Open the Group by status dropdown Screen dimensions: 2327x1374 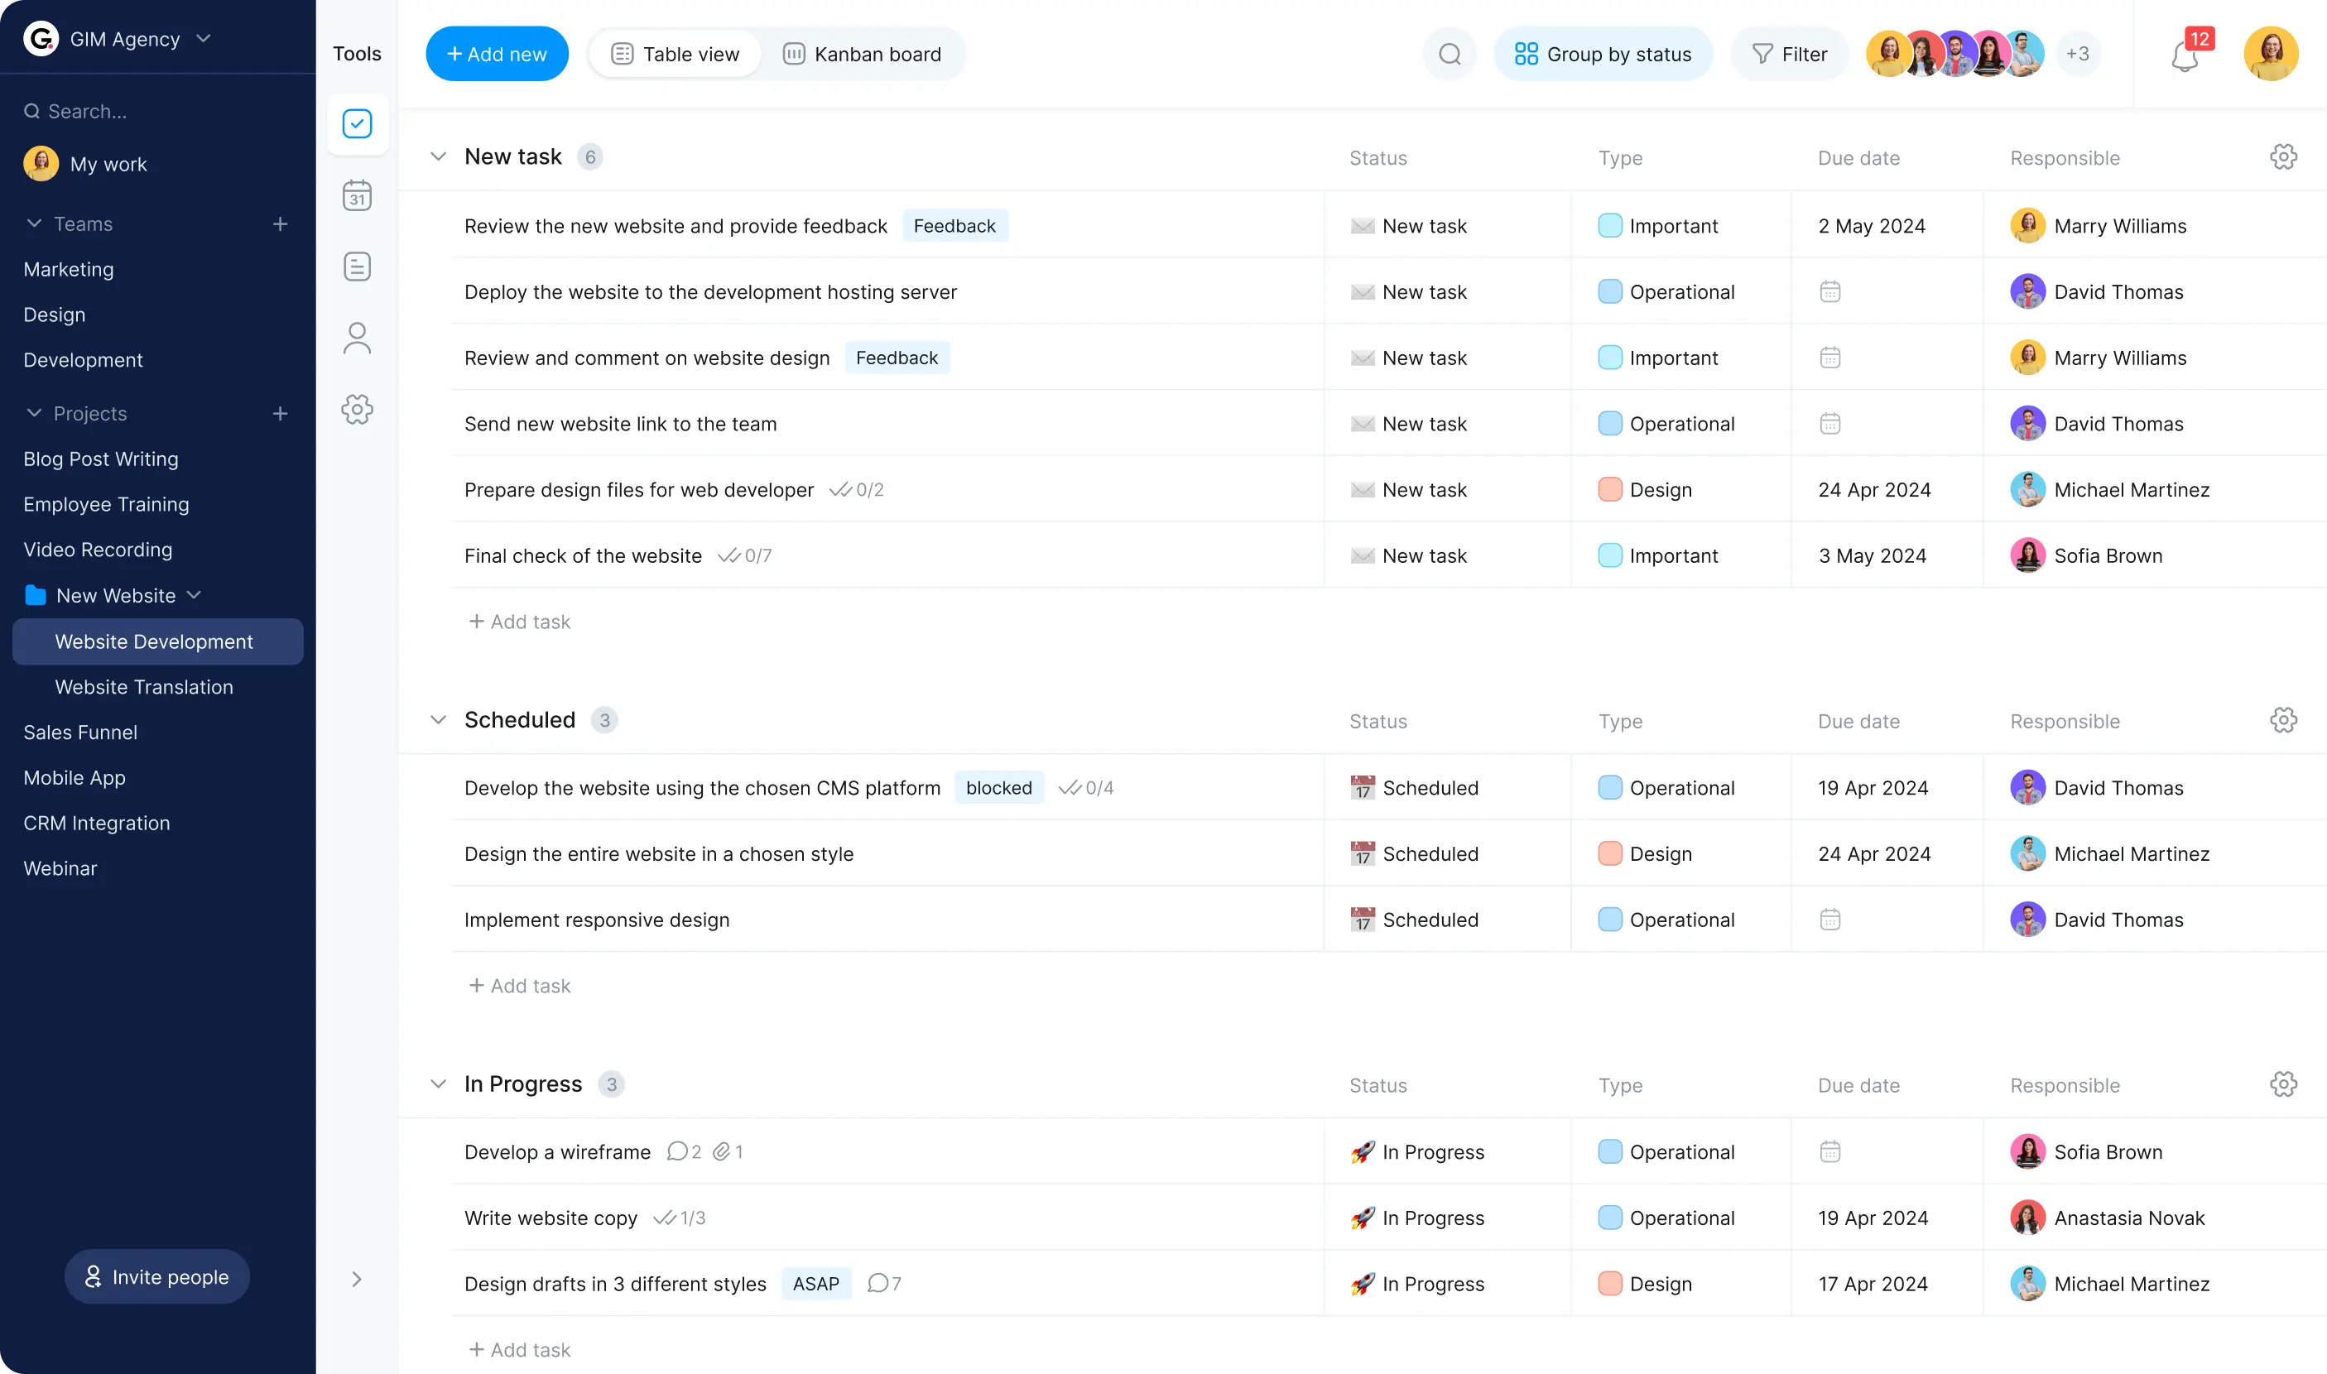click(x=1603, y=55)
